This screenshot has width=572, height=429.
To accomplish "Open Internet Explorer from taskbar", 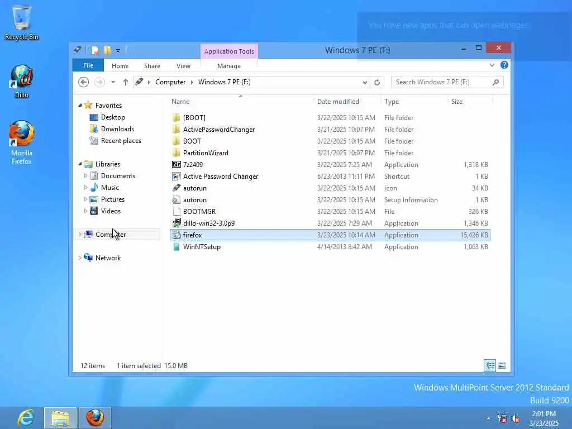I will tap(26, 418).
